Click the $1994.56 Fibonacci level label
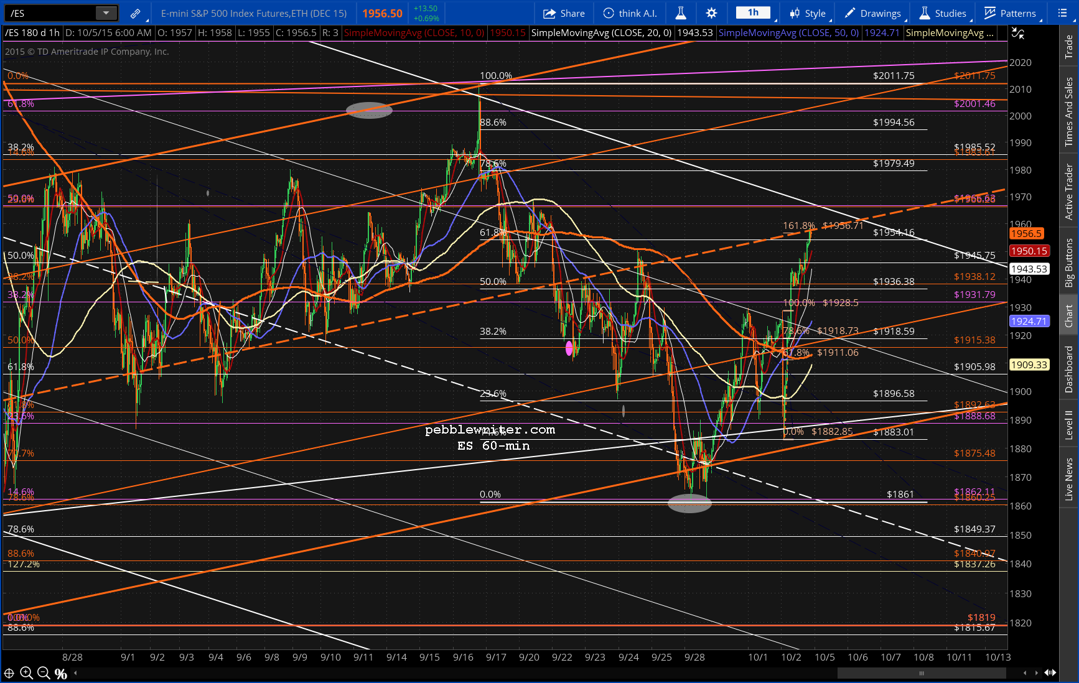 [x=894, y=123]
